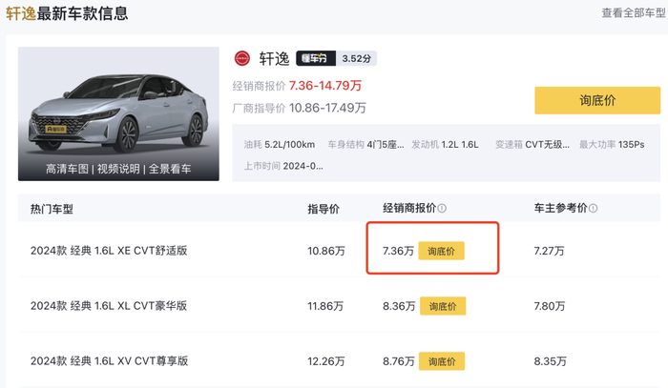Open 查看全部车型 link

[631, 13]
